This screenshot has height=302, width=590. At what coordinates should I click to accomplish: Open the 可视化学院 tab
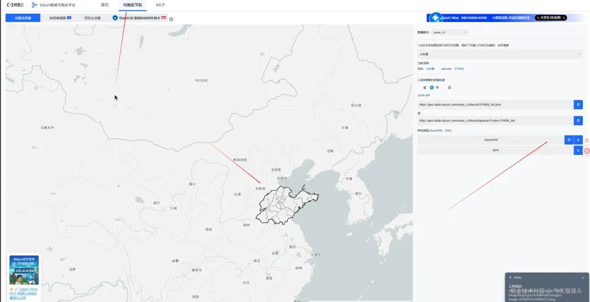[x=132, y=5]
